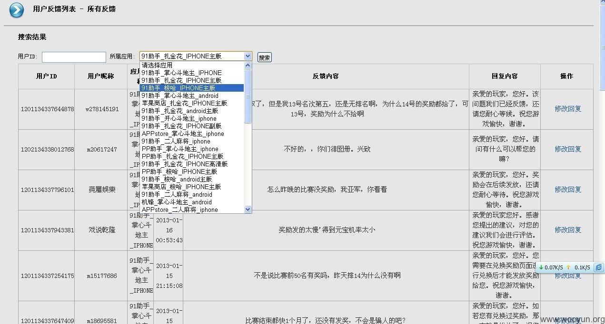605x324 pixels.
Task: Pick the highlighted 91助手_梭哈_IPHONE主版 option
Action: [x=192, y=88]
